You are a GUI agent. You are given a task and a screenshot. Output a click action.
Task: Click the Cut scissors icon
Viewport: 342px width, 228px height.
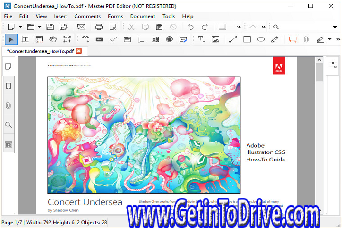131,27
